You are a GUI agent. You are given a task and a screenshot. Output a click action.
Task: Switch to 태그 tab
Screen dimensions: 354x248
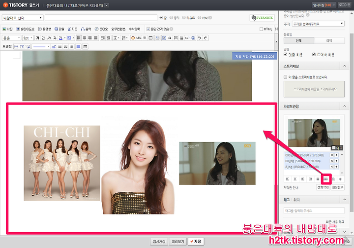pyautogui.click(x=287, y=200)
